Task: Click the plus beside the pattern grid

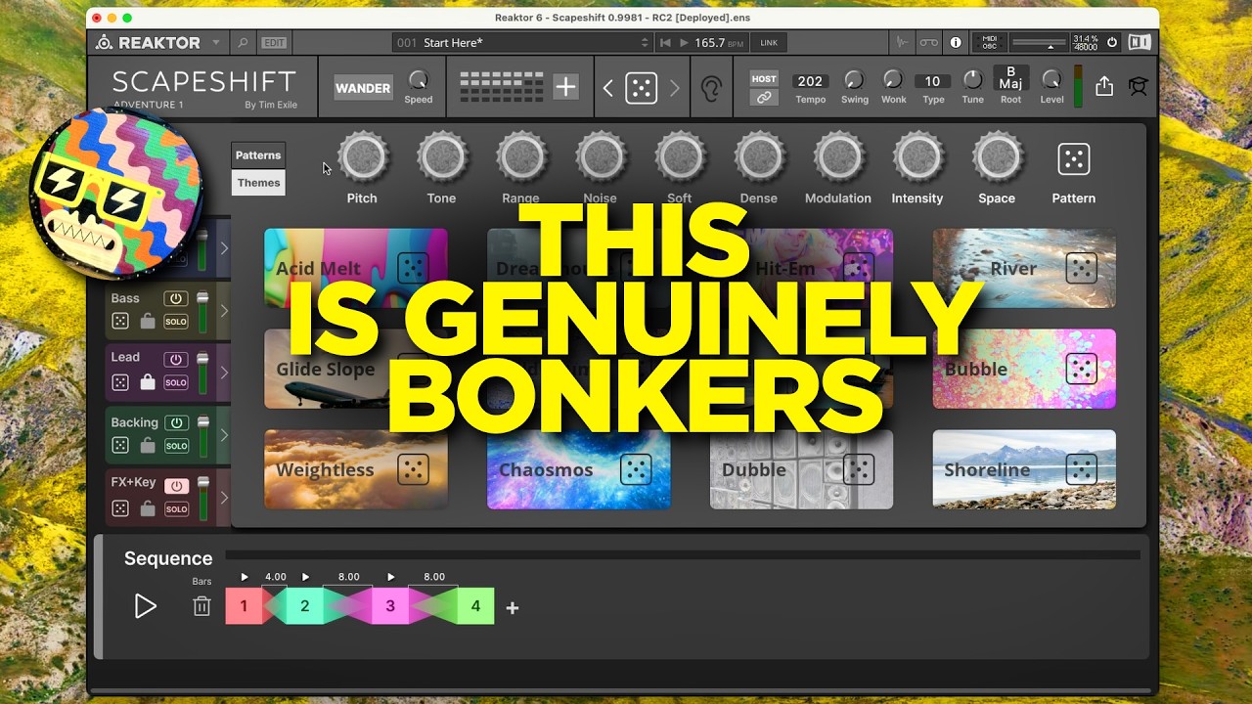Action: (565, 87)
